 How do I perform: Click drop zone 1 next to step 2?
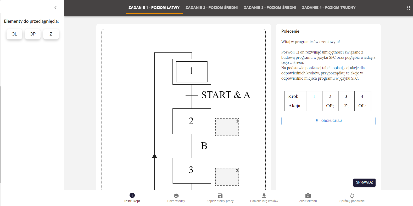pos(227,127)
